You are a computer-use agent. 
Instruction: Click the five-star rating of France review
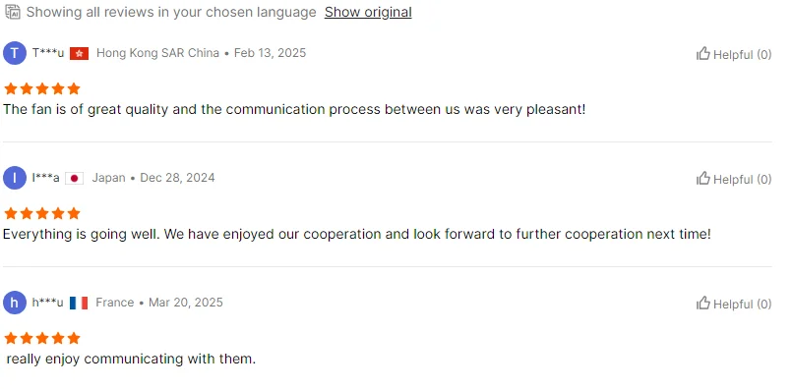42,338
